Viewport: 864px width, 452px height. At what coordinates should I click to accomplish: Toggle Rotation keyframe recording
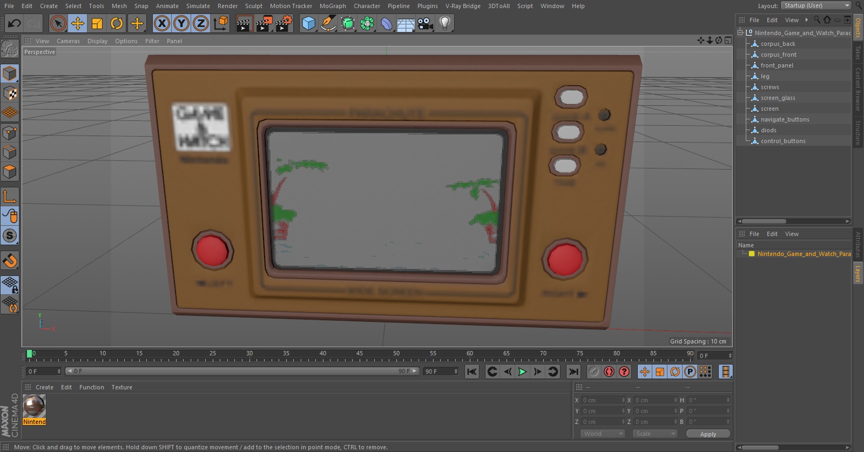(675, 372)
